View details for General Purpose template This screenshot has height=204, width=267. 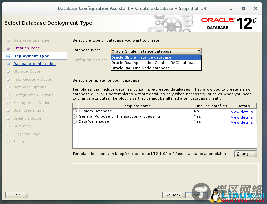tap(242, 117)
